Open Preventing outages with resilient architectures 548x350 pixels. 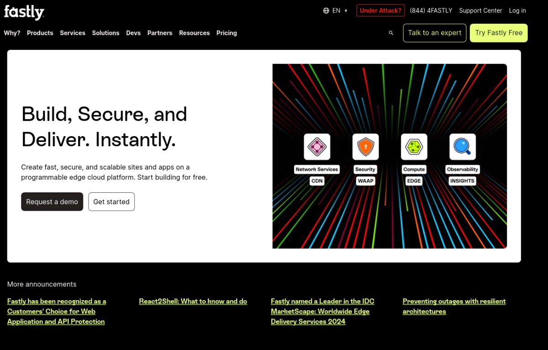[x=454, y=306]
